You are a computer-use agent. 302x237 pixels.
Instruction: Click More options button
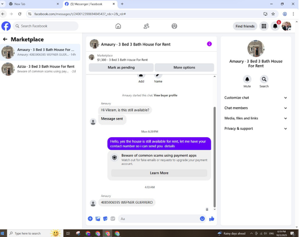click(184, 67)
